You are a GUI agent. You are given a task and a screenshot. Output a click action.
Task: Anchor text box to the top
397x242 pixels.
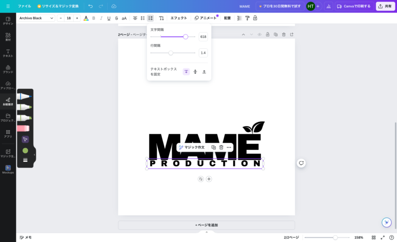[x=186, y=72]
